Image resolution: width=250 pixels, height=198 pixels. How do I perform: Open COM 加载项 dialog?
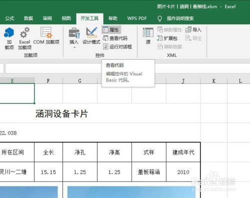[46, 36]
